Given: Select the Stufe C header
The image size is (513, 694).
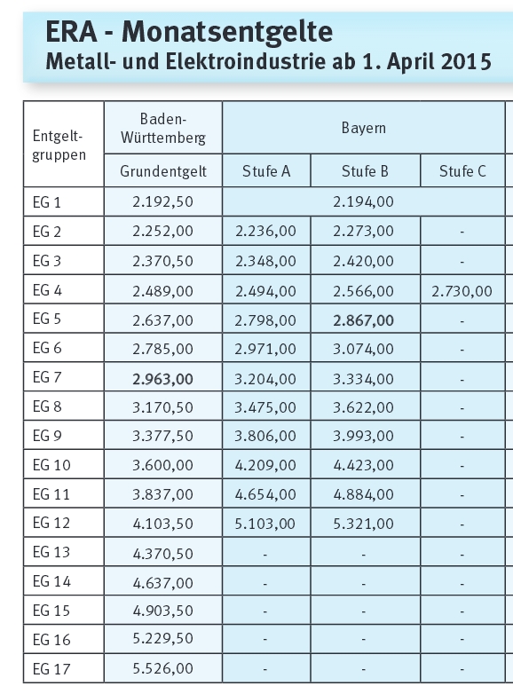Looking at the screenshot, I should coord(462,171).
